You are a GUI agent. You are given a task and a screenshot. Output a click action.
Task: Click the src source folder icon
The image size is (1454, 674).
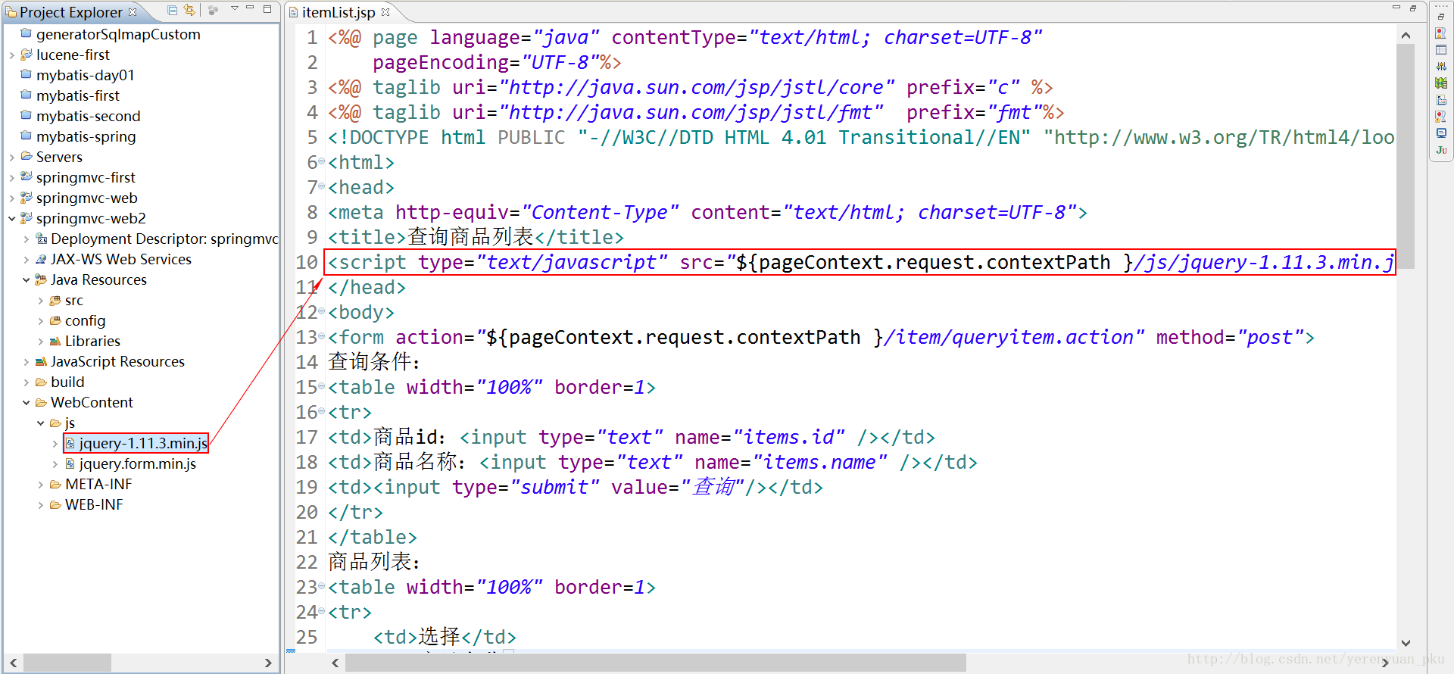tap(55, 299)
